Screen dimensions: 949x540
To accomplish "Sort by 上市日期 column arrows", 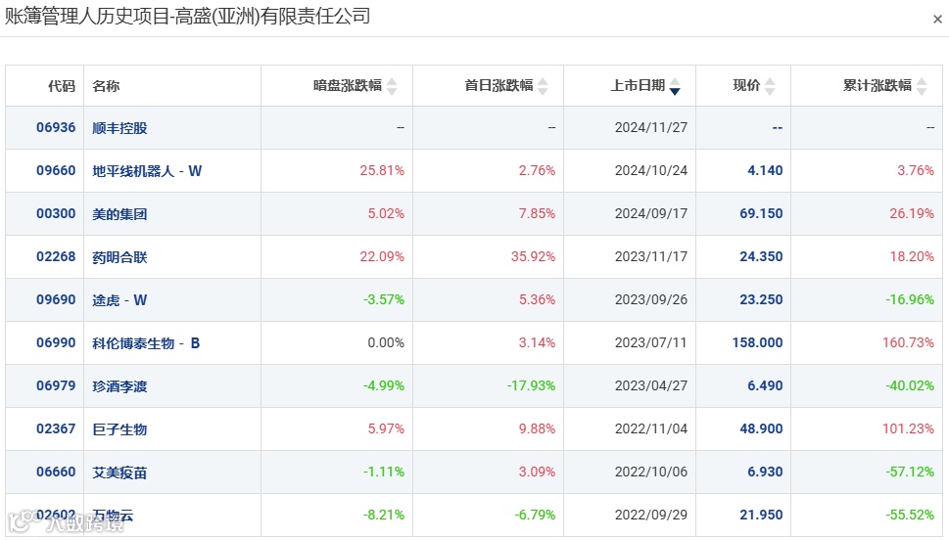I will pyautogui.click(x=675, y=86).
